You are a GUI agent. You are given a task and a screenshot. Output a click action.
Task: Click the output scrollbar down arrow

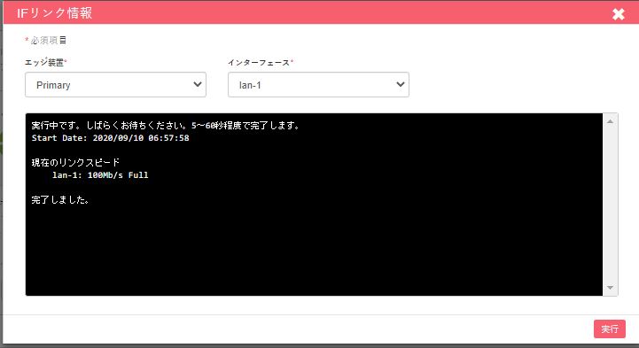pyautogui.click(x=610, y=288)
